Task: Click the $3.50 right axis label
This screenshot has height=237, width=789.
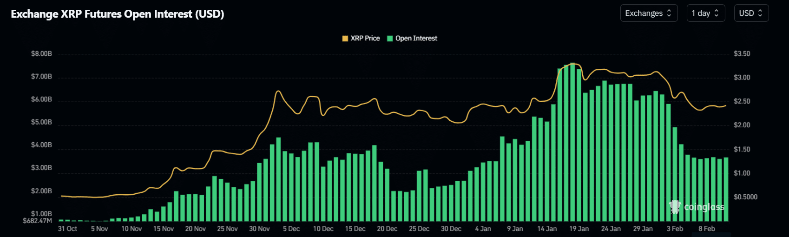Action: pos(742,54)
